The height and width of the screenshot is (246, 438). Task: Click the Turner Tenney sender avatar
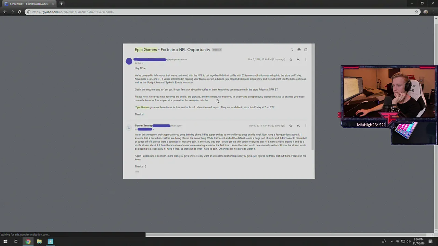tap(129, 127)
